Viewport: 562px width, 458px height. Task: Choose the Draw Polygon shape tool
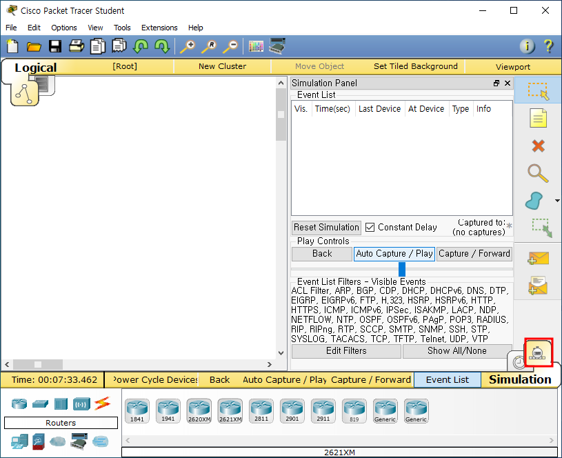[x=534, y=201]
